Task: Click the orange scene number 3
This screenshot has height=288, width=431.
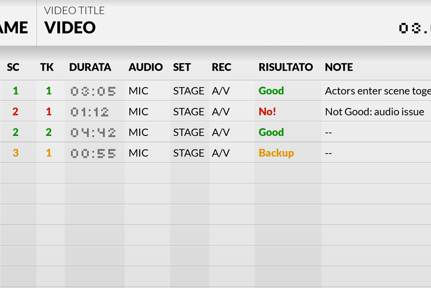Action: tap(16, 153)
